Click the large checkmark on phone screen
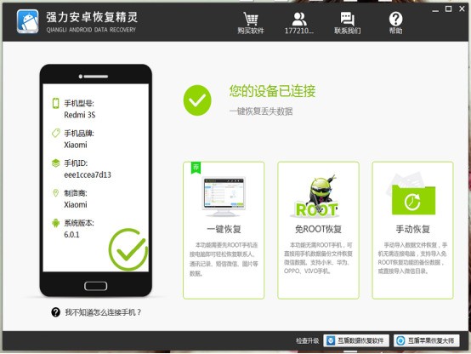Viewport: 471px width, 354px height. (x=128, y=249)
